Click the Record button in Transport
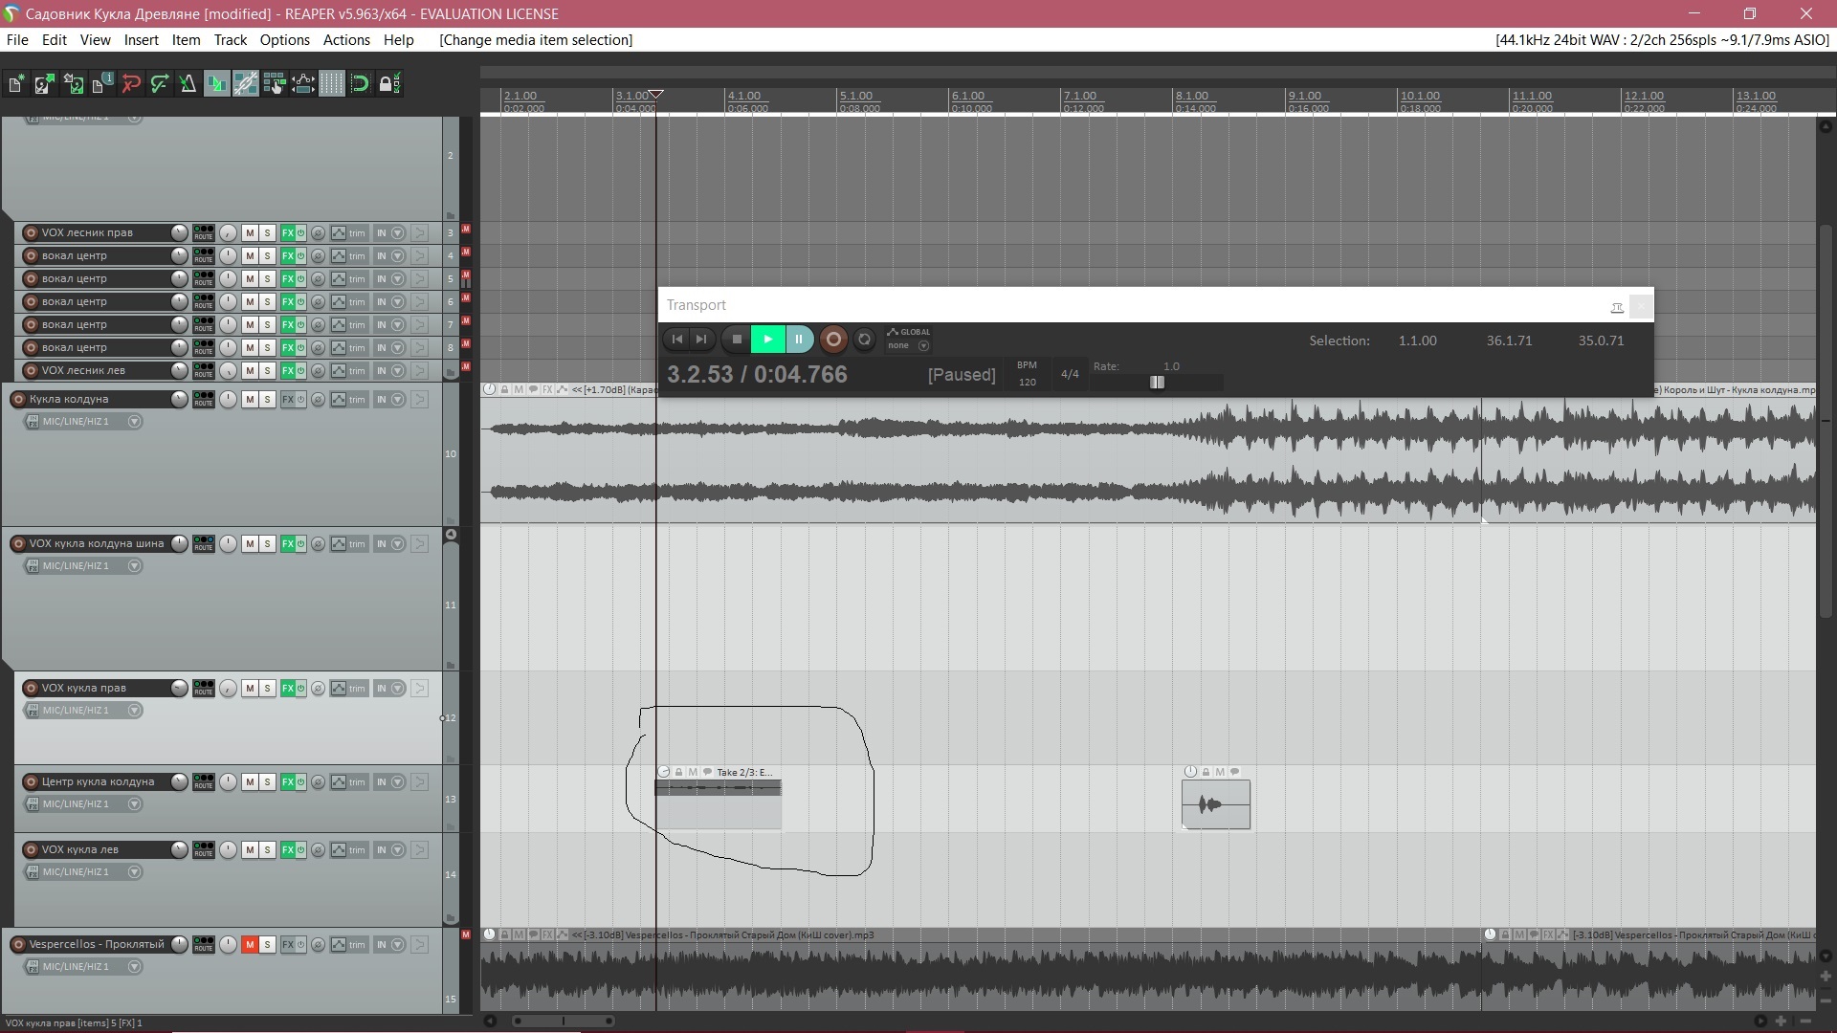Viewport: 1837px width, 1033px height. pos(833,339)
